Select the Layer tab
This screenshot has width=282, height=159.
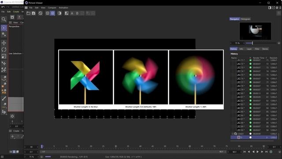249,49
